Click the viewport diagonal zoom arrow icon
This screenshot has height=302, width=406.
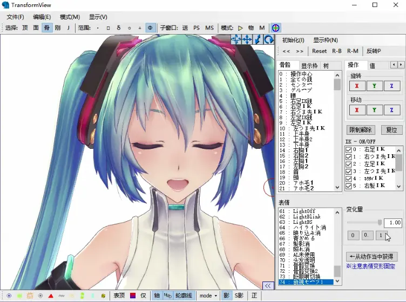tap(258, 39)
